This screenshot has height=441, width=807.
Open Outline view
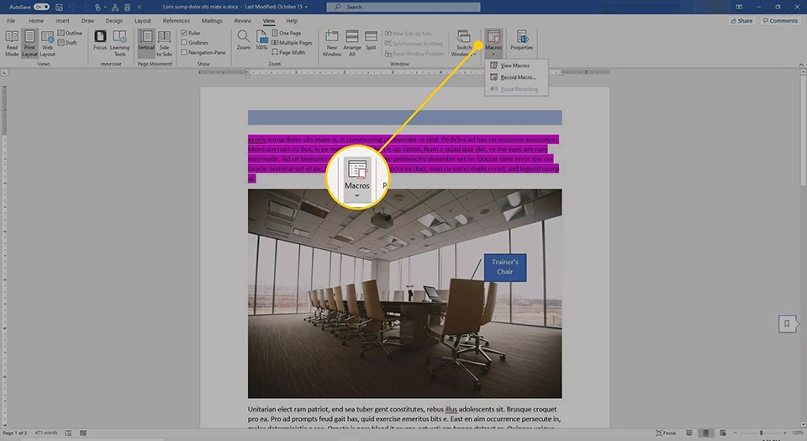(70, 33)
